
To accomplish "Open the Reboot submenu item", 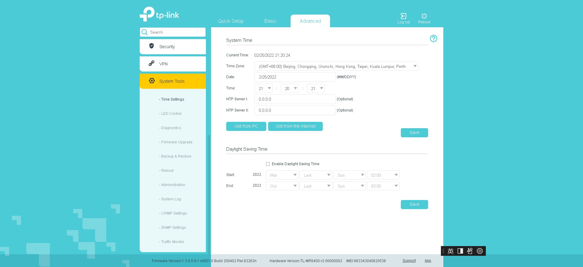I will pos(166,171).
